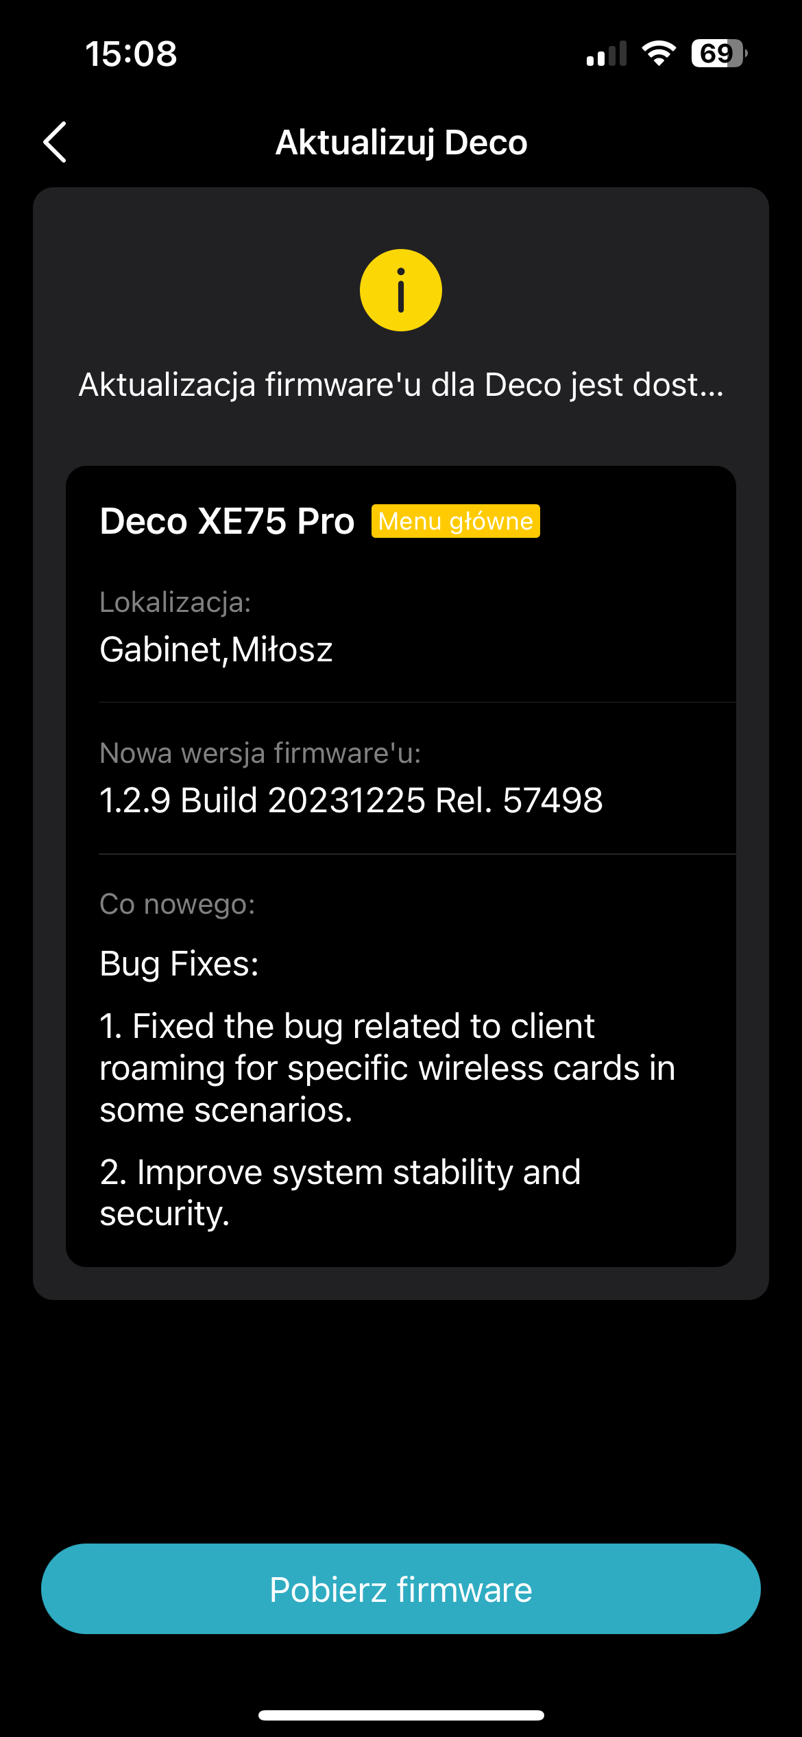Tap the 15:08 clock in status bar

[x=131, y=54]
